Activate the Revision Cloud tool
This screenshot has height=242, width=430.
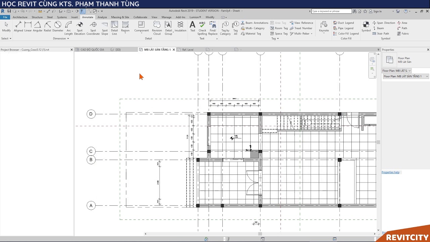click(157, 29)
